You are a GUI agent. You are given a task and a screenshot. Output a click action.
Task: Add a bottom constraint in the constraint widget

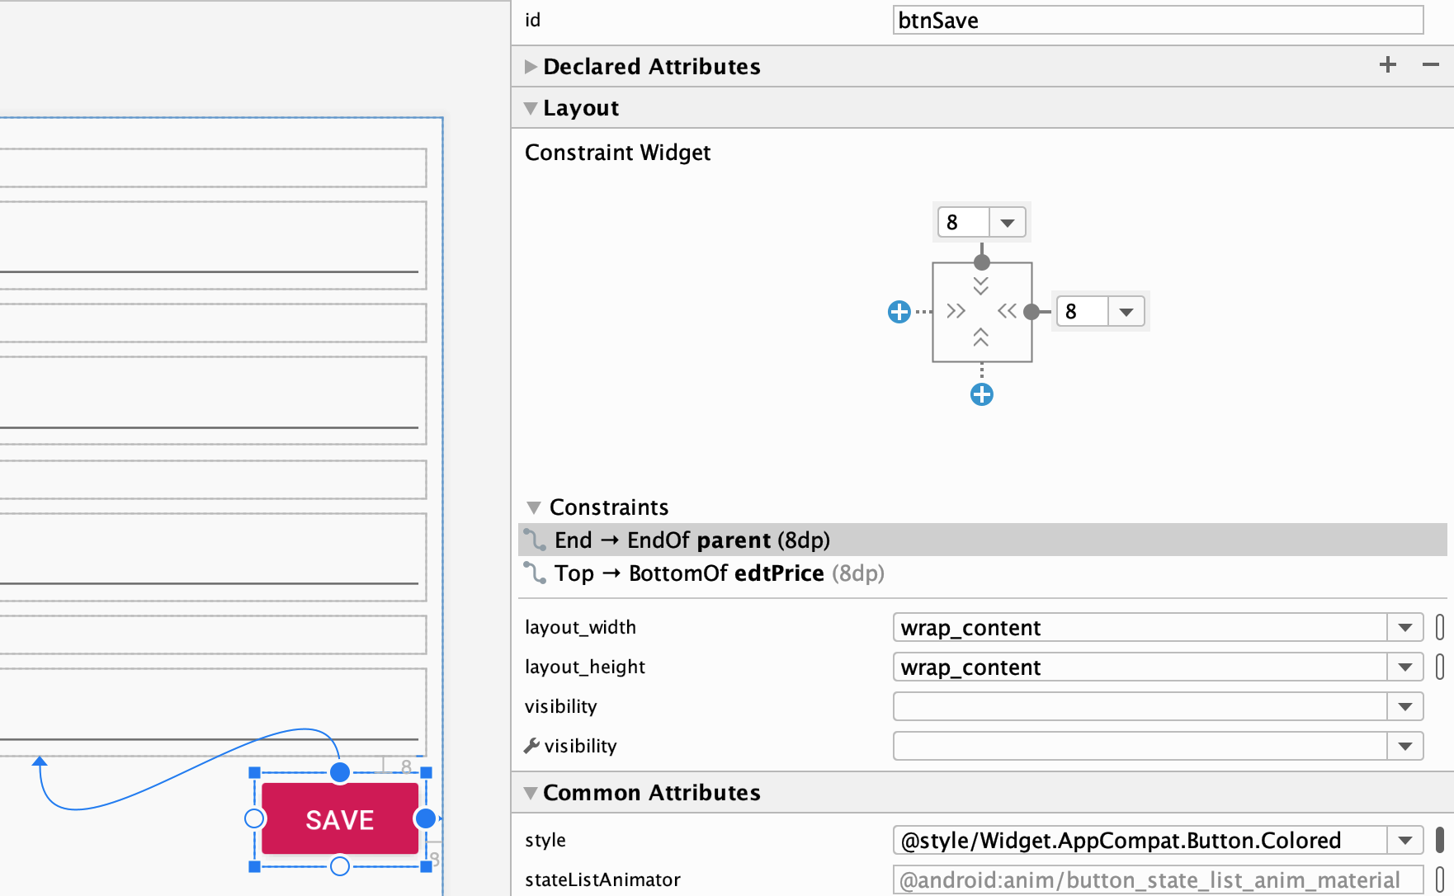pyautogui.click(x=981, y=394)
